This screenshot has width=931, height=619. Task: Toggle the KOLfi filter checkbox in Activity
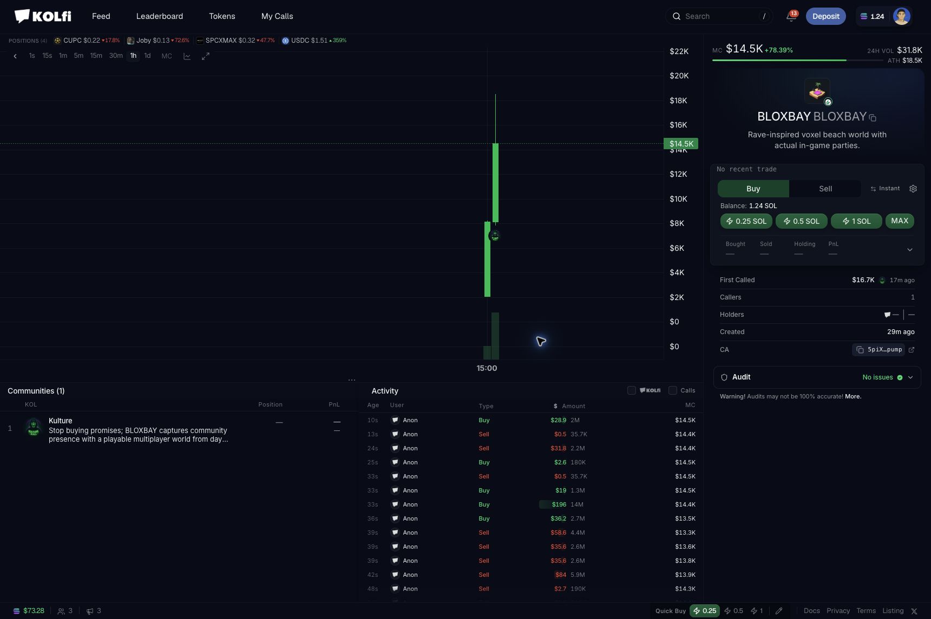tap(632, 390)
